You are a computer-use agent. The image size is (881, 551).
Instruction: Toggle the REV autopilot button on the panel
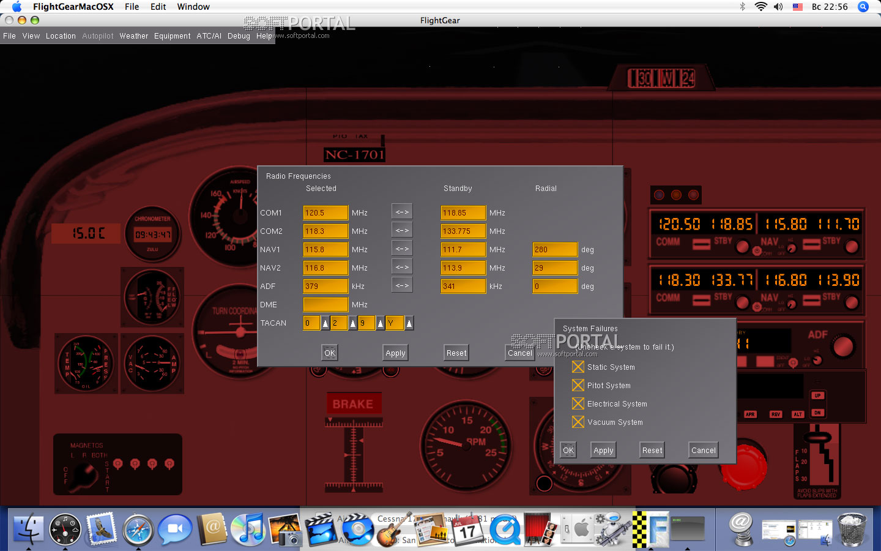(775, 414)
